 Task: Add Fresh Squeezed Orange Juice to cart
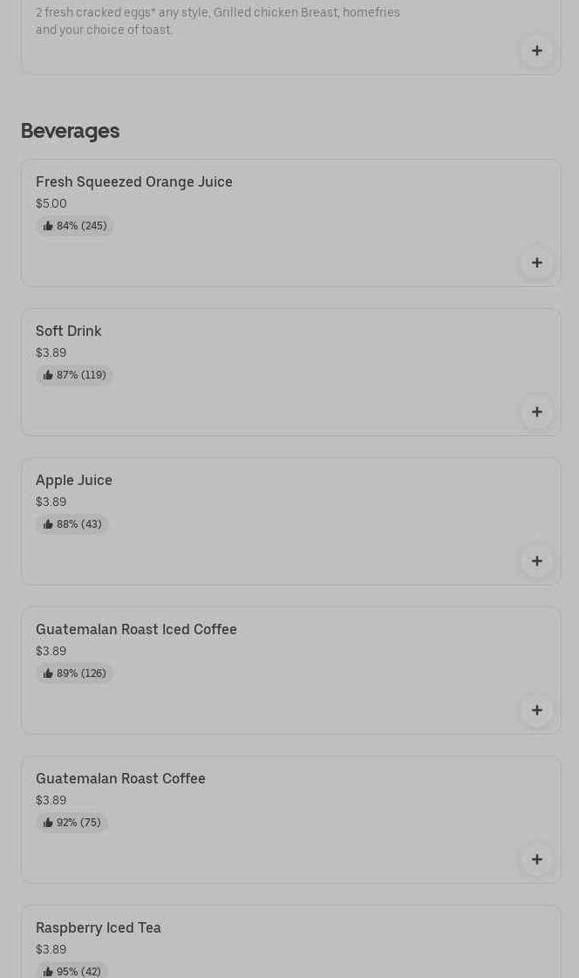click(536, 263)
